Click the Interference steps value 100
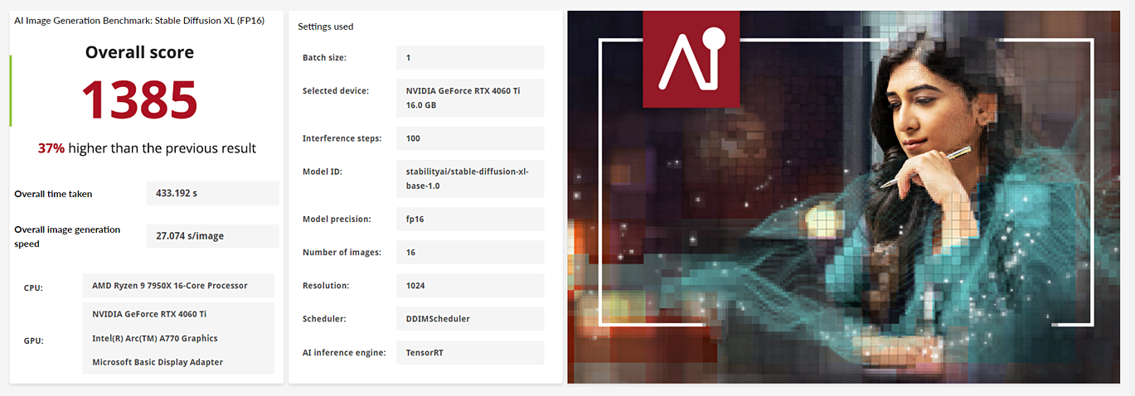The image size is (1135, 396). click(x=470, y=138)
